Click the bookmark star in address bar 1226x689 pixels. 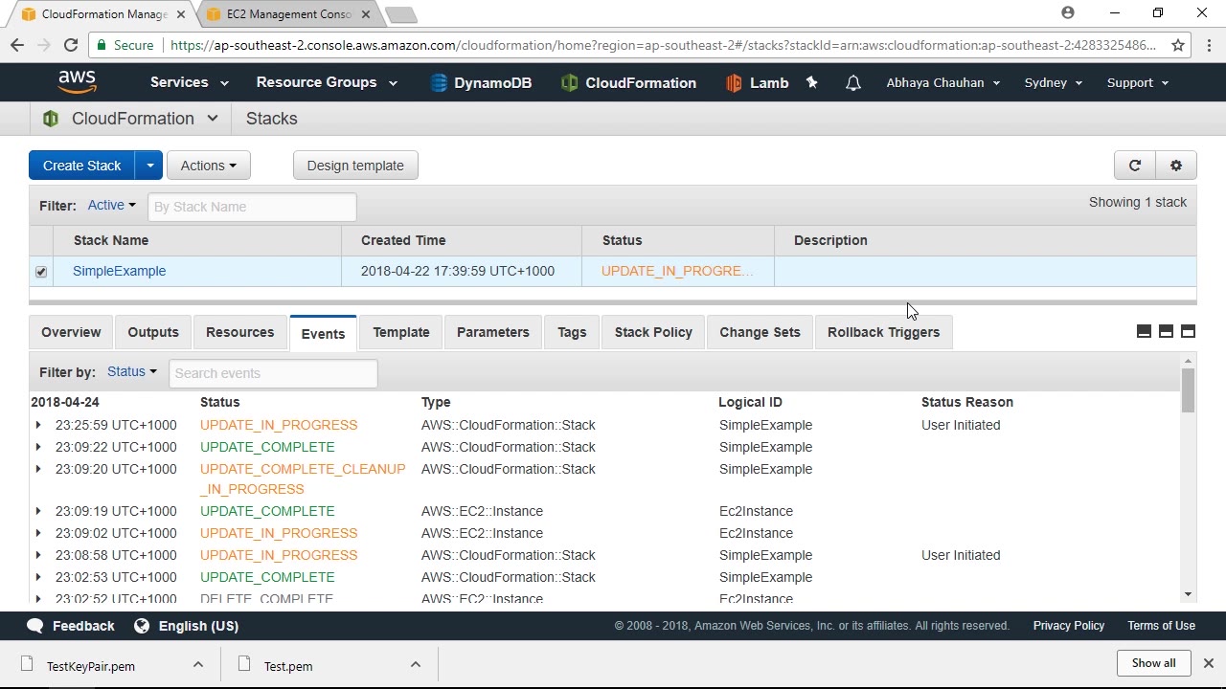[x=1178, y=45]
